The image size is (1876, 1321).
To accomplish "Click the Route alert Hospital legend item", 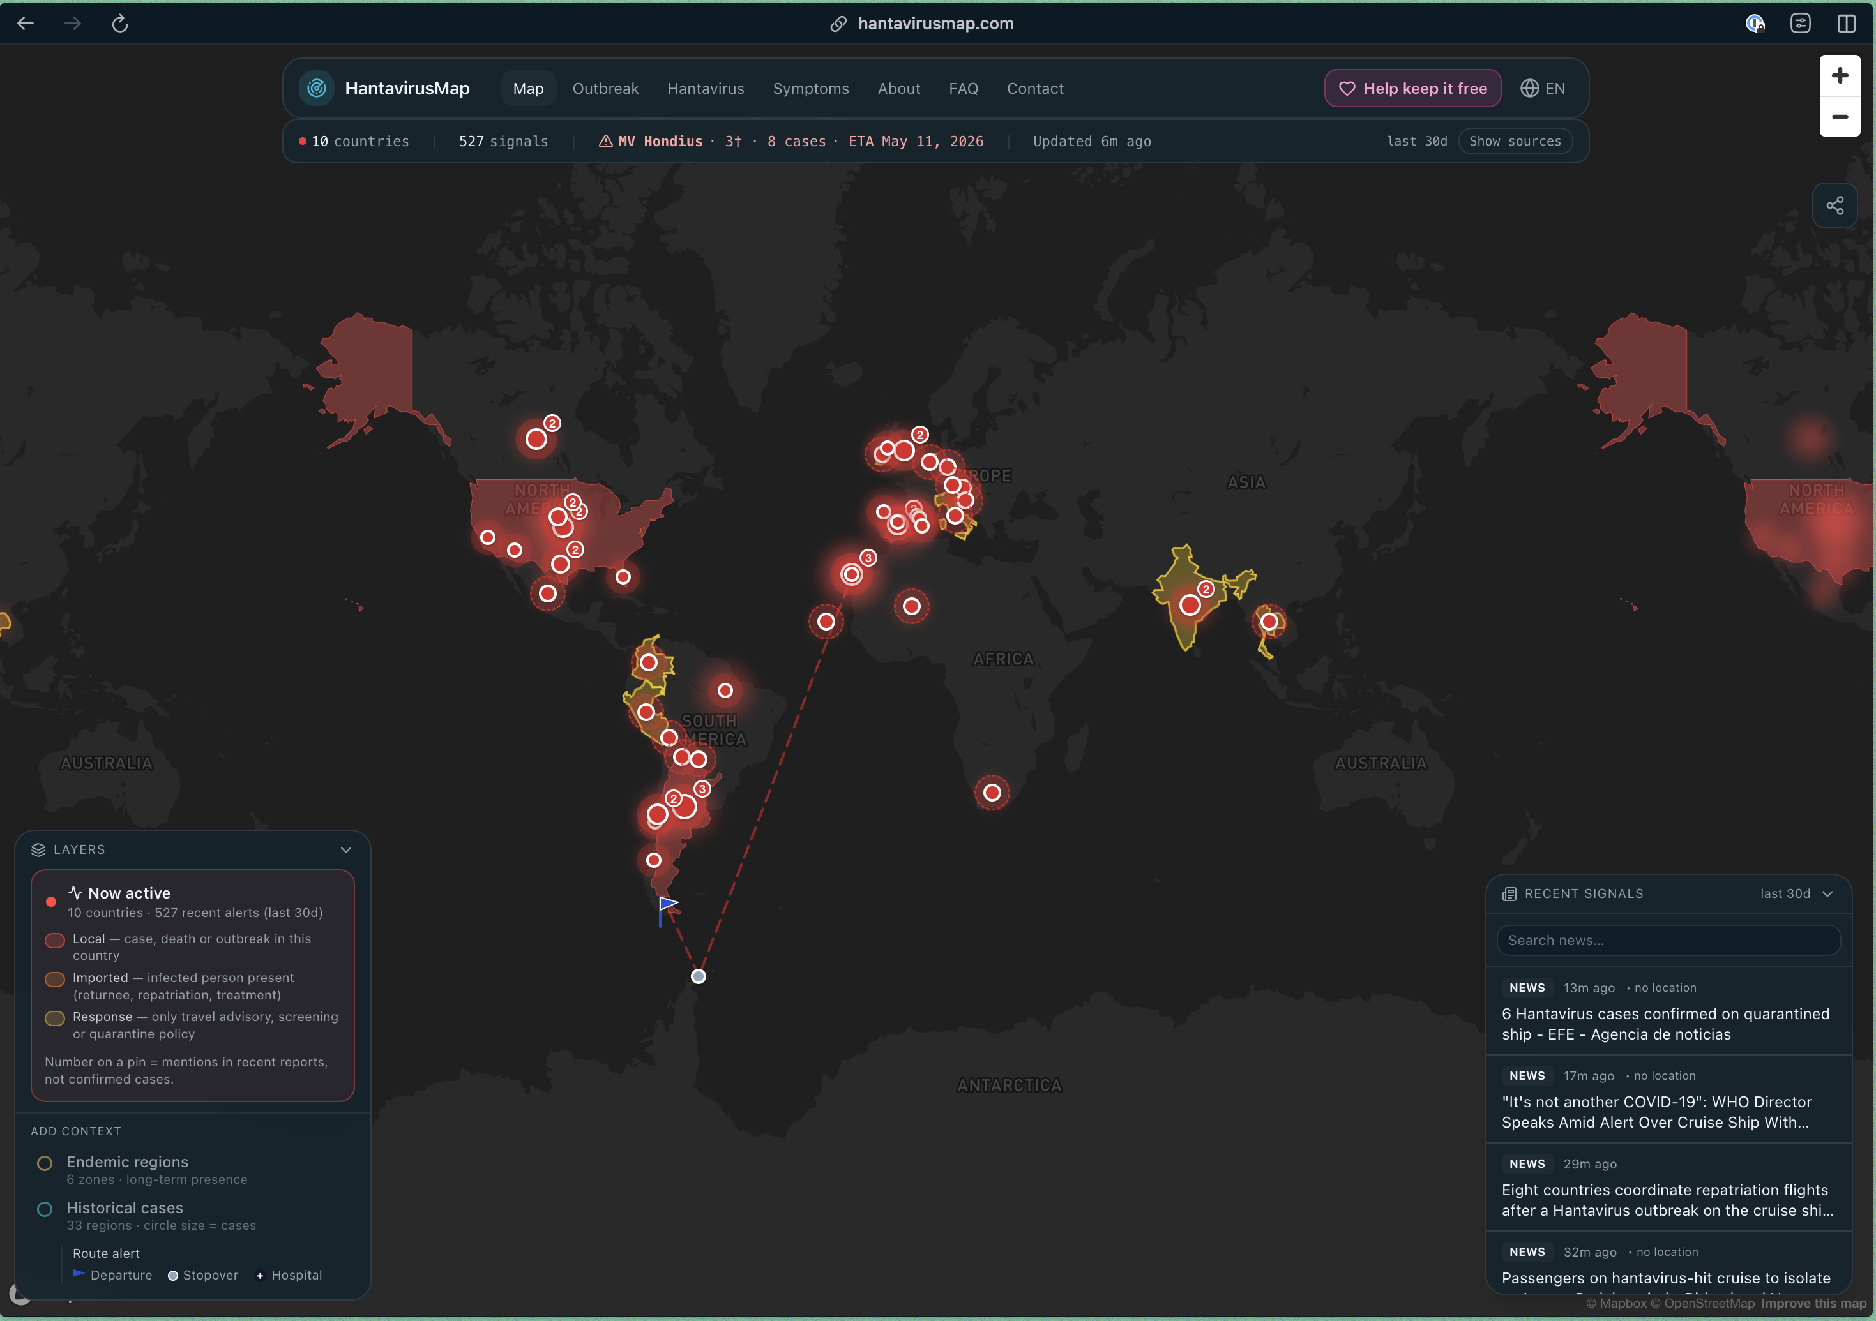I will click(289, 1275).
